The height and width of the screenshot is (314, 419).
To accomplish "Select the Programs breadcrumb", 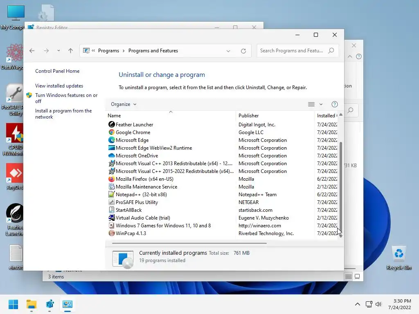I will 108,51.
